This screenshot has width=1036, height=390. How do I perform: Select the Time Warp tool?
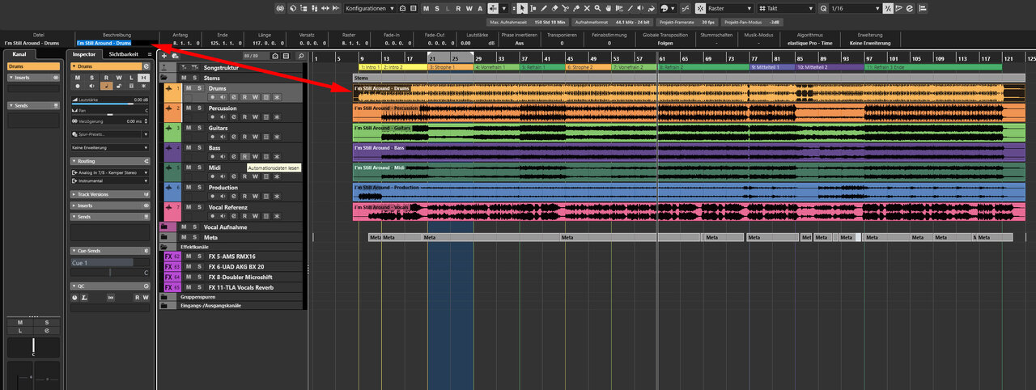point(619,8)
